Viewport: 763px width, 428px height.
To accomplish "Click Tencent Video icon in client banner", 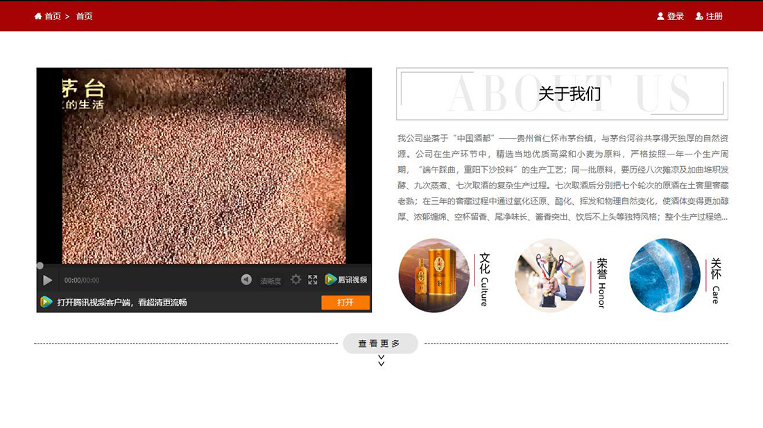I will 46,302.
